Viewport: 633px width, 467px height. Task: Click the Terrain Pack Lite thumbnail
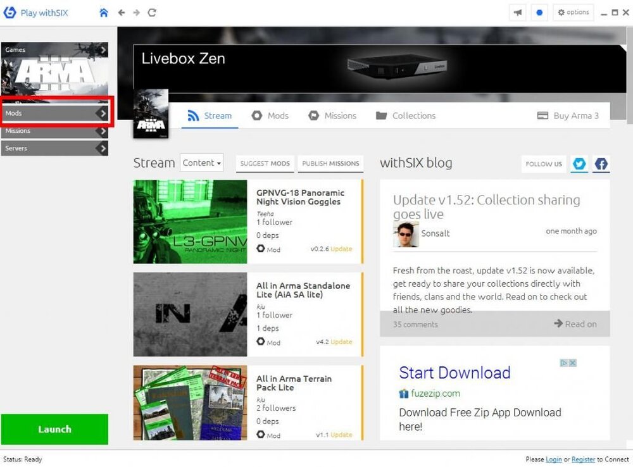tap(190, 403)
